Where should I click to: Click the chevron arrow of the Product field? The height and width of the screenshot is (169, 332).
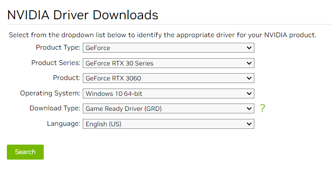click(249, 78)
